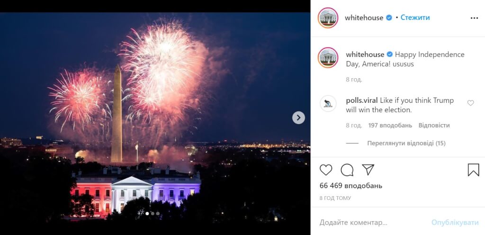
Task: Save post with the bookmark icon
Action: coord(473,170)
